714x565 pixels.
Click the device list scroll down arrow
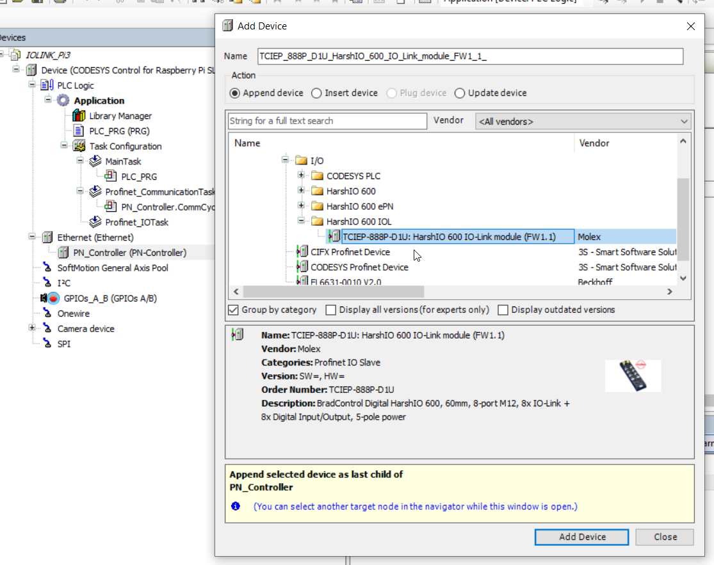pos(683,278)
